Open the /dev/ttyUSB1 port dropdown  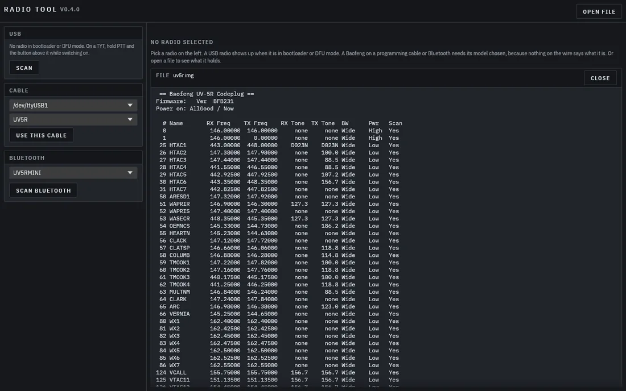pos(73,105)
